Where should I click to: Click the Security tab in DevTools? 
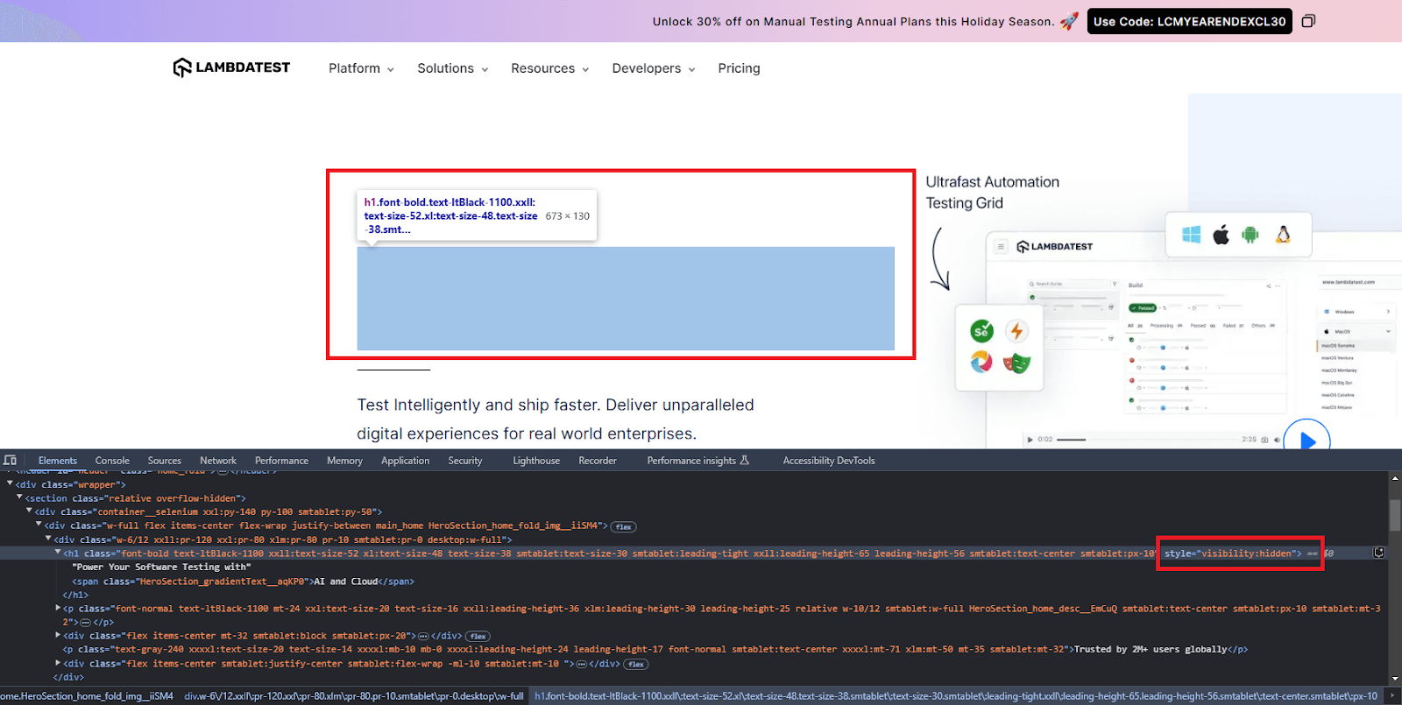[465, 461]
